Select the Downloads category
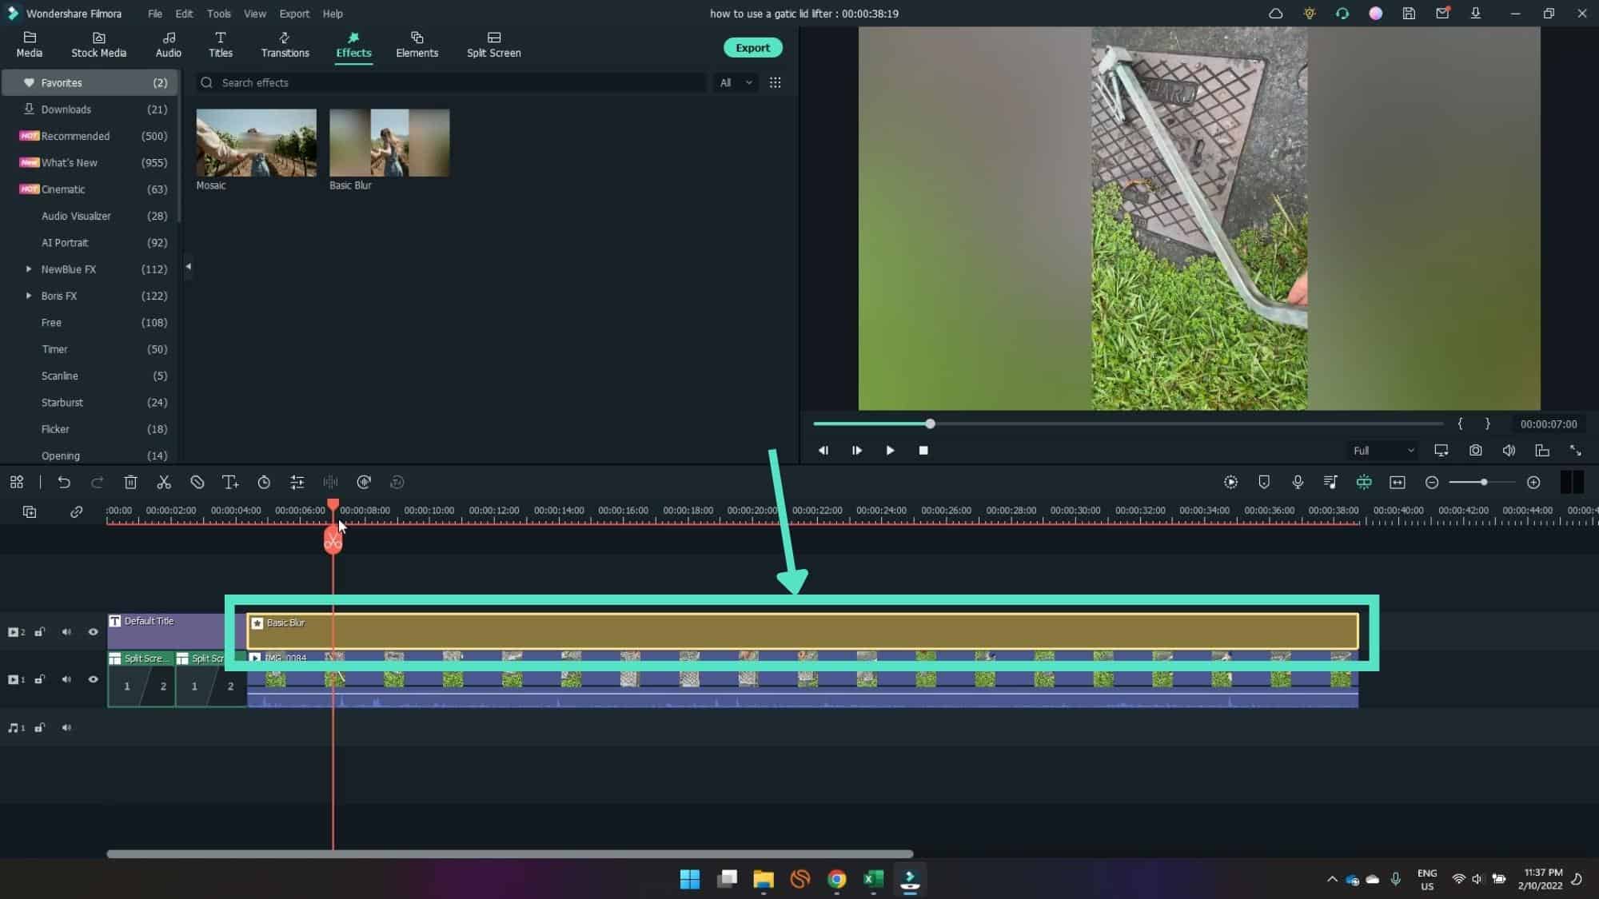1599x899 pixels. tap(90, 109)
